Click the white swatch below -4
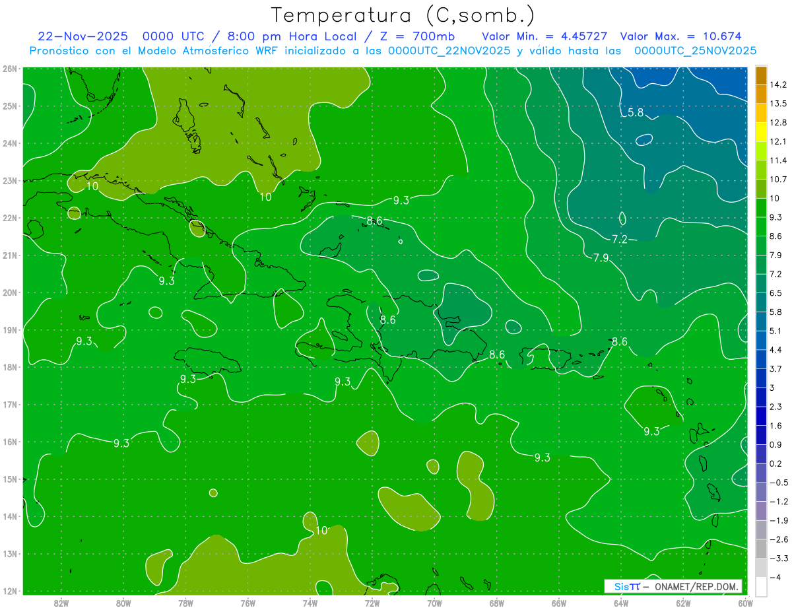Image resolution: width=792 pixels, height=612 pixels. point(761,586)
